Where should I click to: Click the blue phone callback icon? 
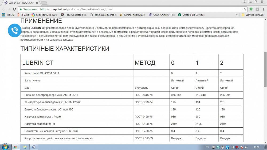pos(14,30)
